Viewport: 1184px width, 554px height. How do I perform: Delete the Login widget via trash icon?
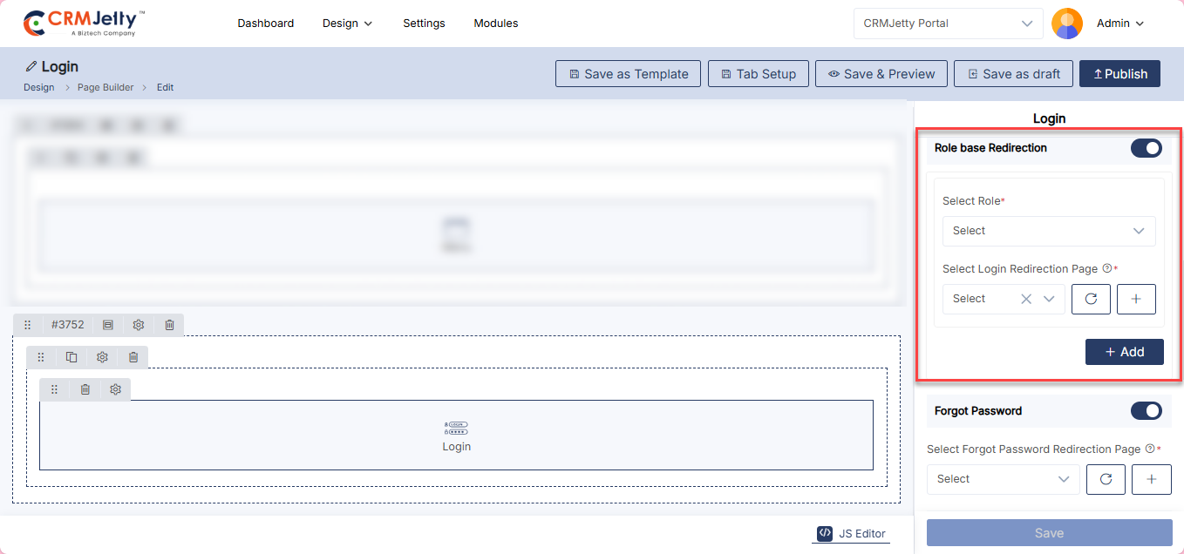[85, 389]
